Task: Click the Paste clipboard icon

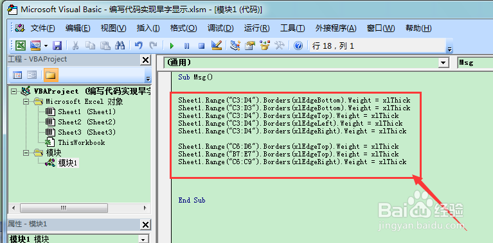Action: click(105, 46)
